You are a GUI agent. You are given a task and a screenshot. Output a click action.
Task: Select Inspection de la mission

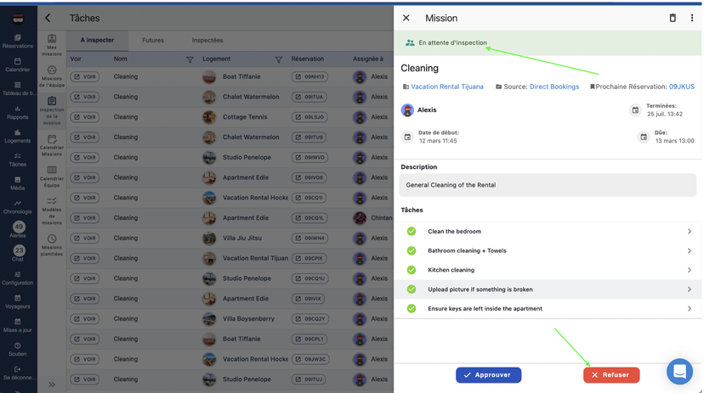tap(52, 110)
